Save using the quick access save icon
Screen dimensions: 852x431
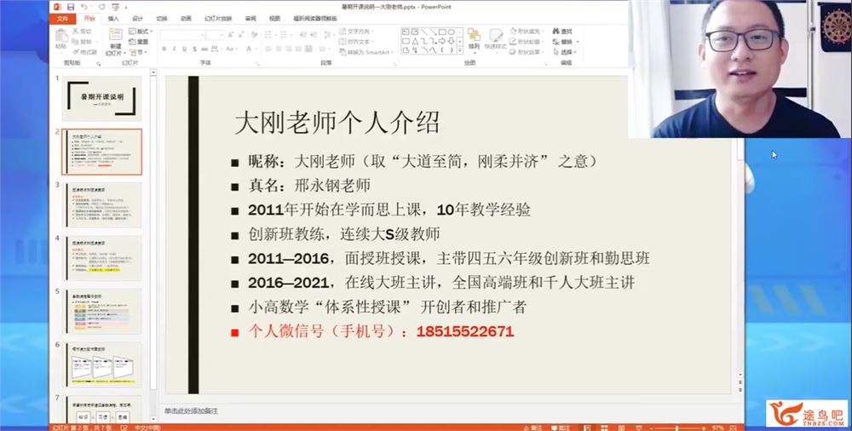72,5
